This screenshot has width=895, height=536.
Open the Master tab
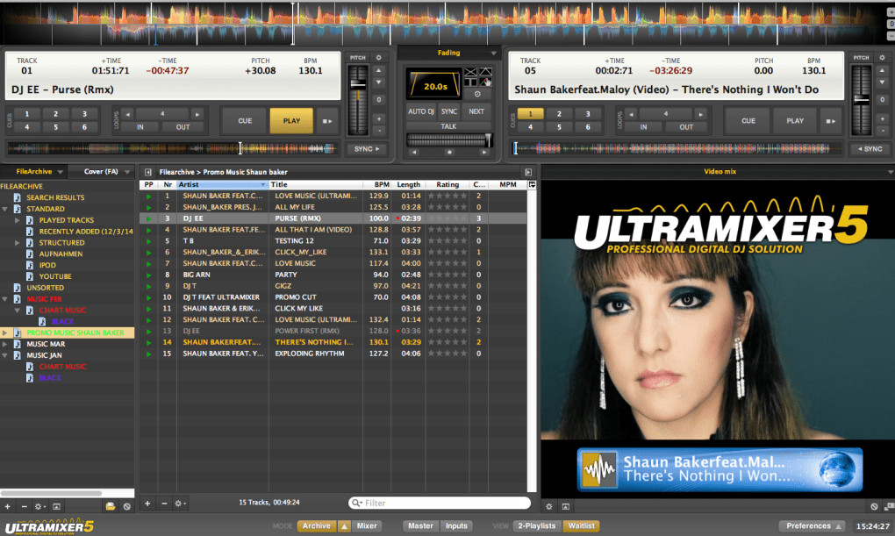[x=420, y=526]
